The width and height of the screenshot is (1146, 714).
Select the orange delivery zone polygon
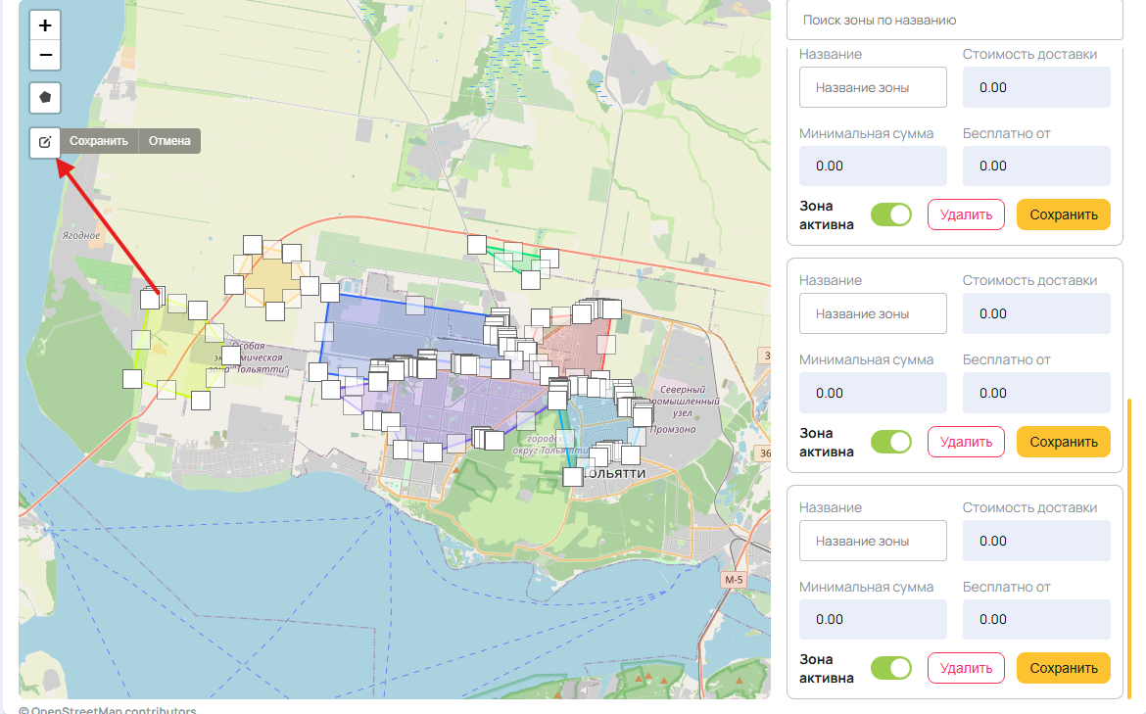pyautogui.click(x=272, y=278)
